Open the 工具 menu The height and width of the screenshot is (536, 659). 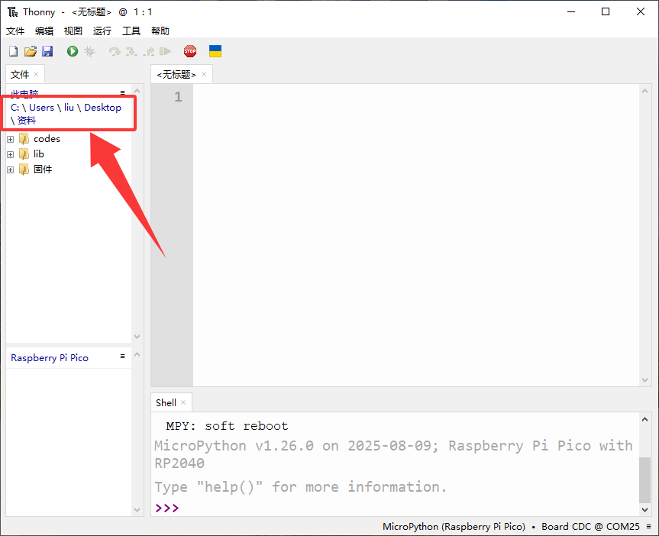131,31
